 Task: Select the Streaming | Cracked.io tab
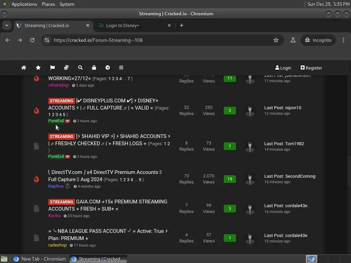[52, 25]
